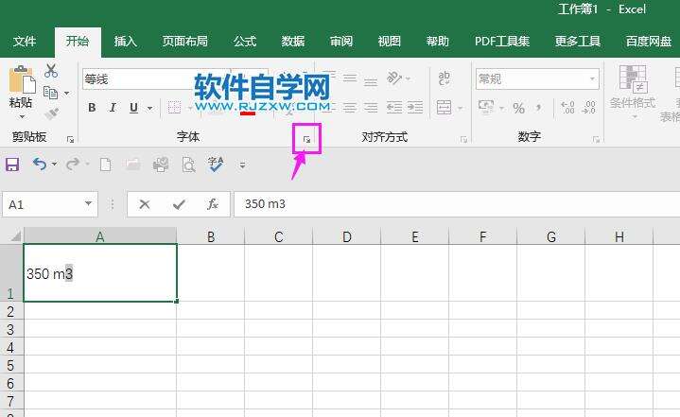The width and height of the screenshot is (680, 417).
Task: Click the quick print icon in quick toolbar
Action: 161,165
